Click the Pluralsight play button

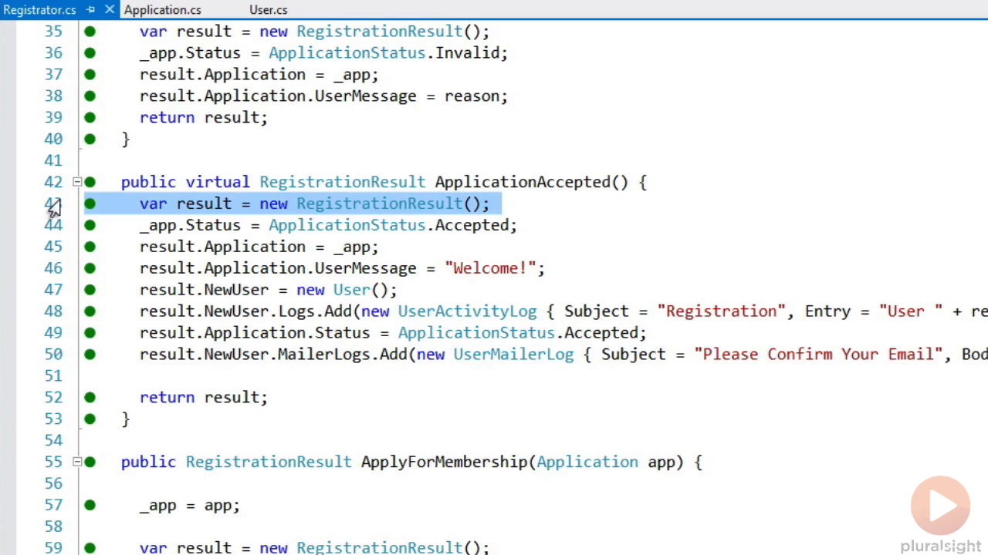point(940,506)
